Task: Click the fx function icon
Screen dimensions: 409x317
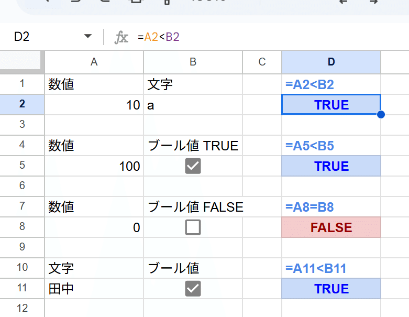Action: point(121,37)
